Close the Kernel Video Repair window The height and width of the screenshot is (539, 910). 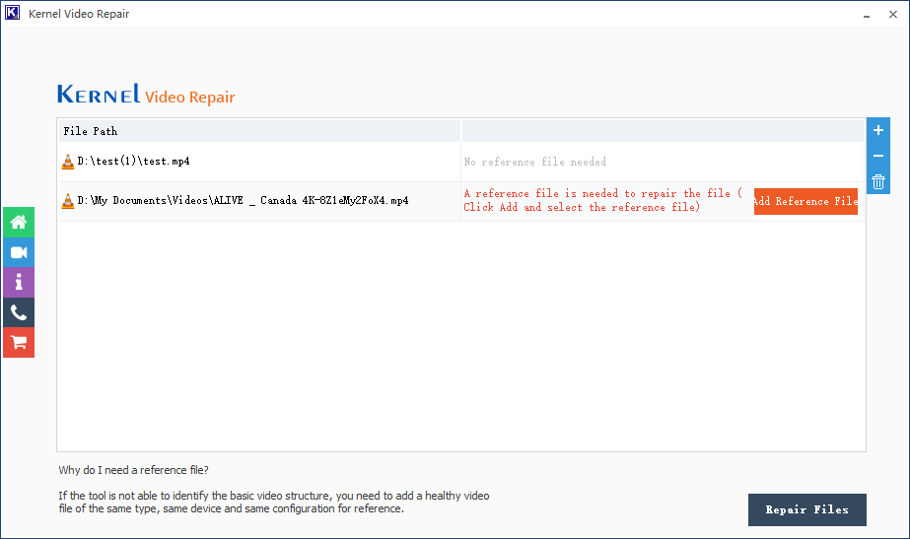click(893, 15)
